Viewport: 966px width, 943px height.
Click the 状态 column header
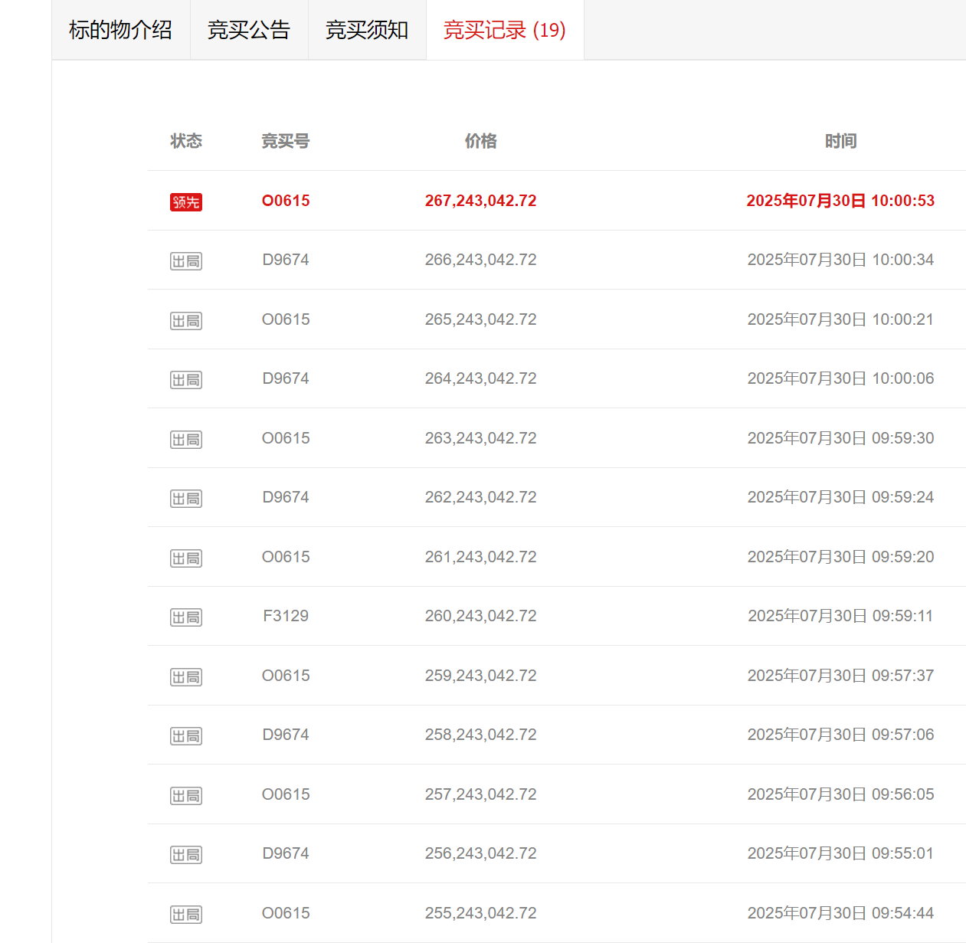[186, 141]
